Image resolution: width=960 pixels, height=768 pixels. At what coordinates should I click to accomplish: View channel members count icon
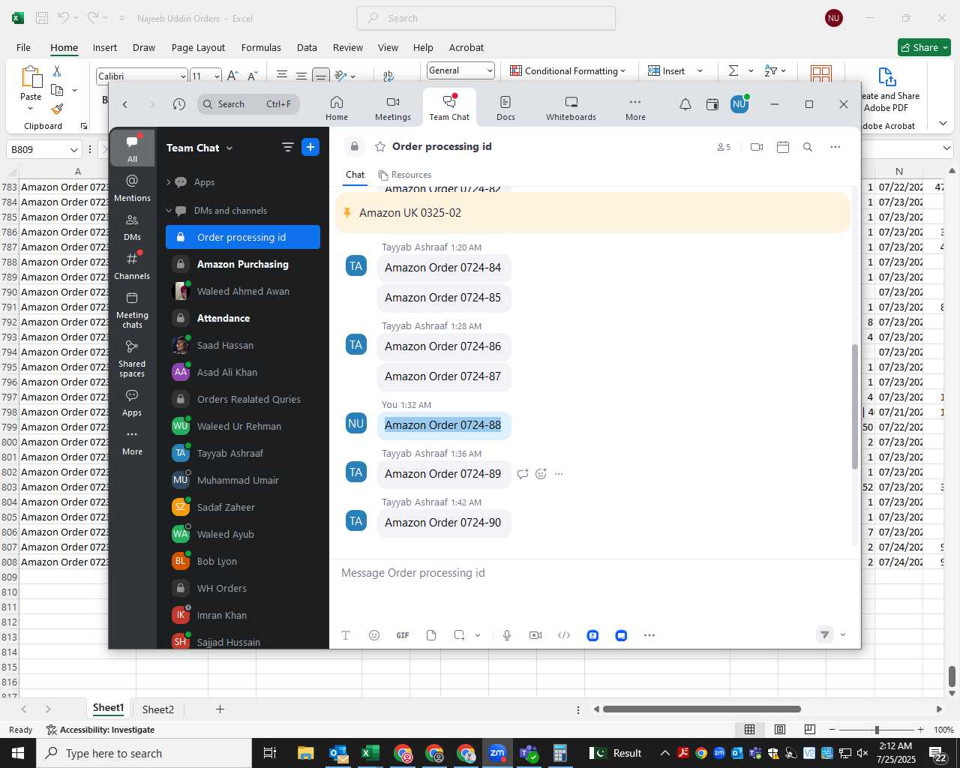point(723,147)
